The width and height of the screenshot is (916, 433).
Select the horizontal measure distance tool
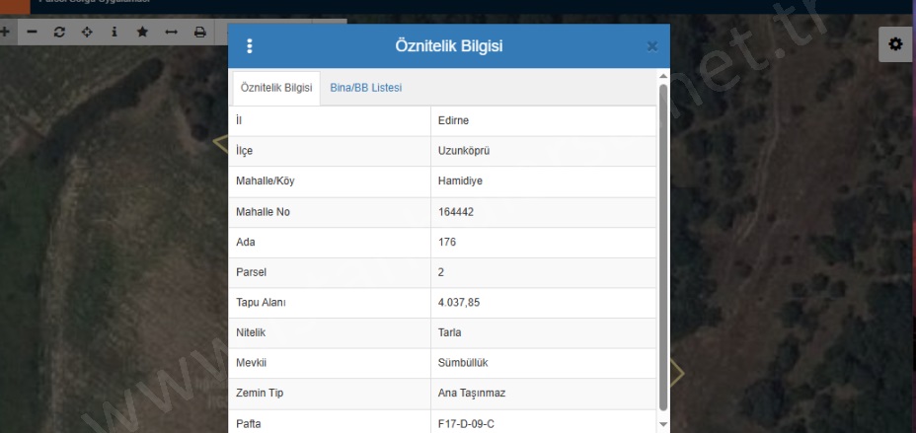(x=171, y=32)
